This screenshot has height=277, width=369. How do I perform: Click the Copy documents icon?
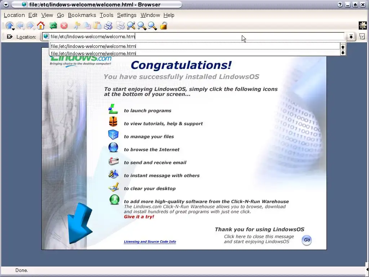click(87, 26)
